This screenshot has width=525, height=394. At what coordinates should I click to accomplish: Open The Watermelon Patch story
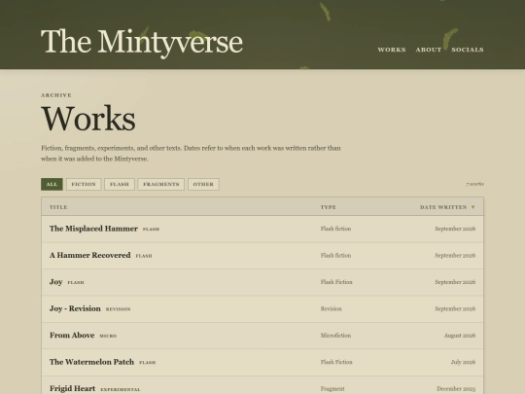(x=91, y=362)
